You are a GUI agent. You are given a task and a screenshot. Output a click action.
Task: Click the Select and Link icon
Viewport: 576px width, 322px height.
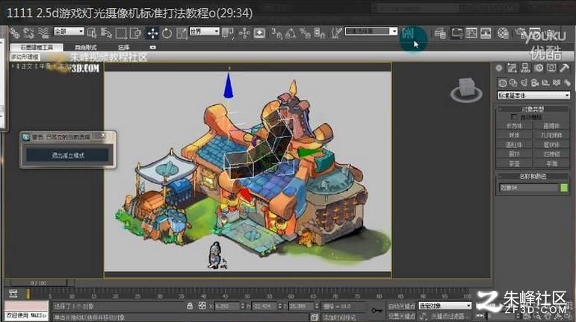[15, 34]
